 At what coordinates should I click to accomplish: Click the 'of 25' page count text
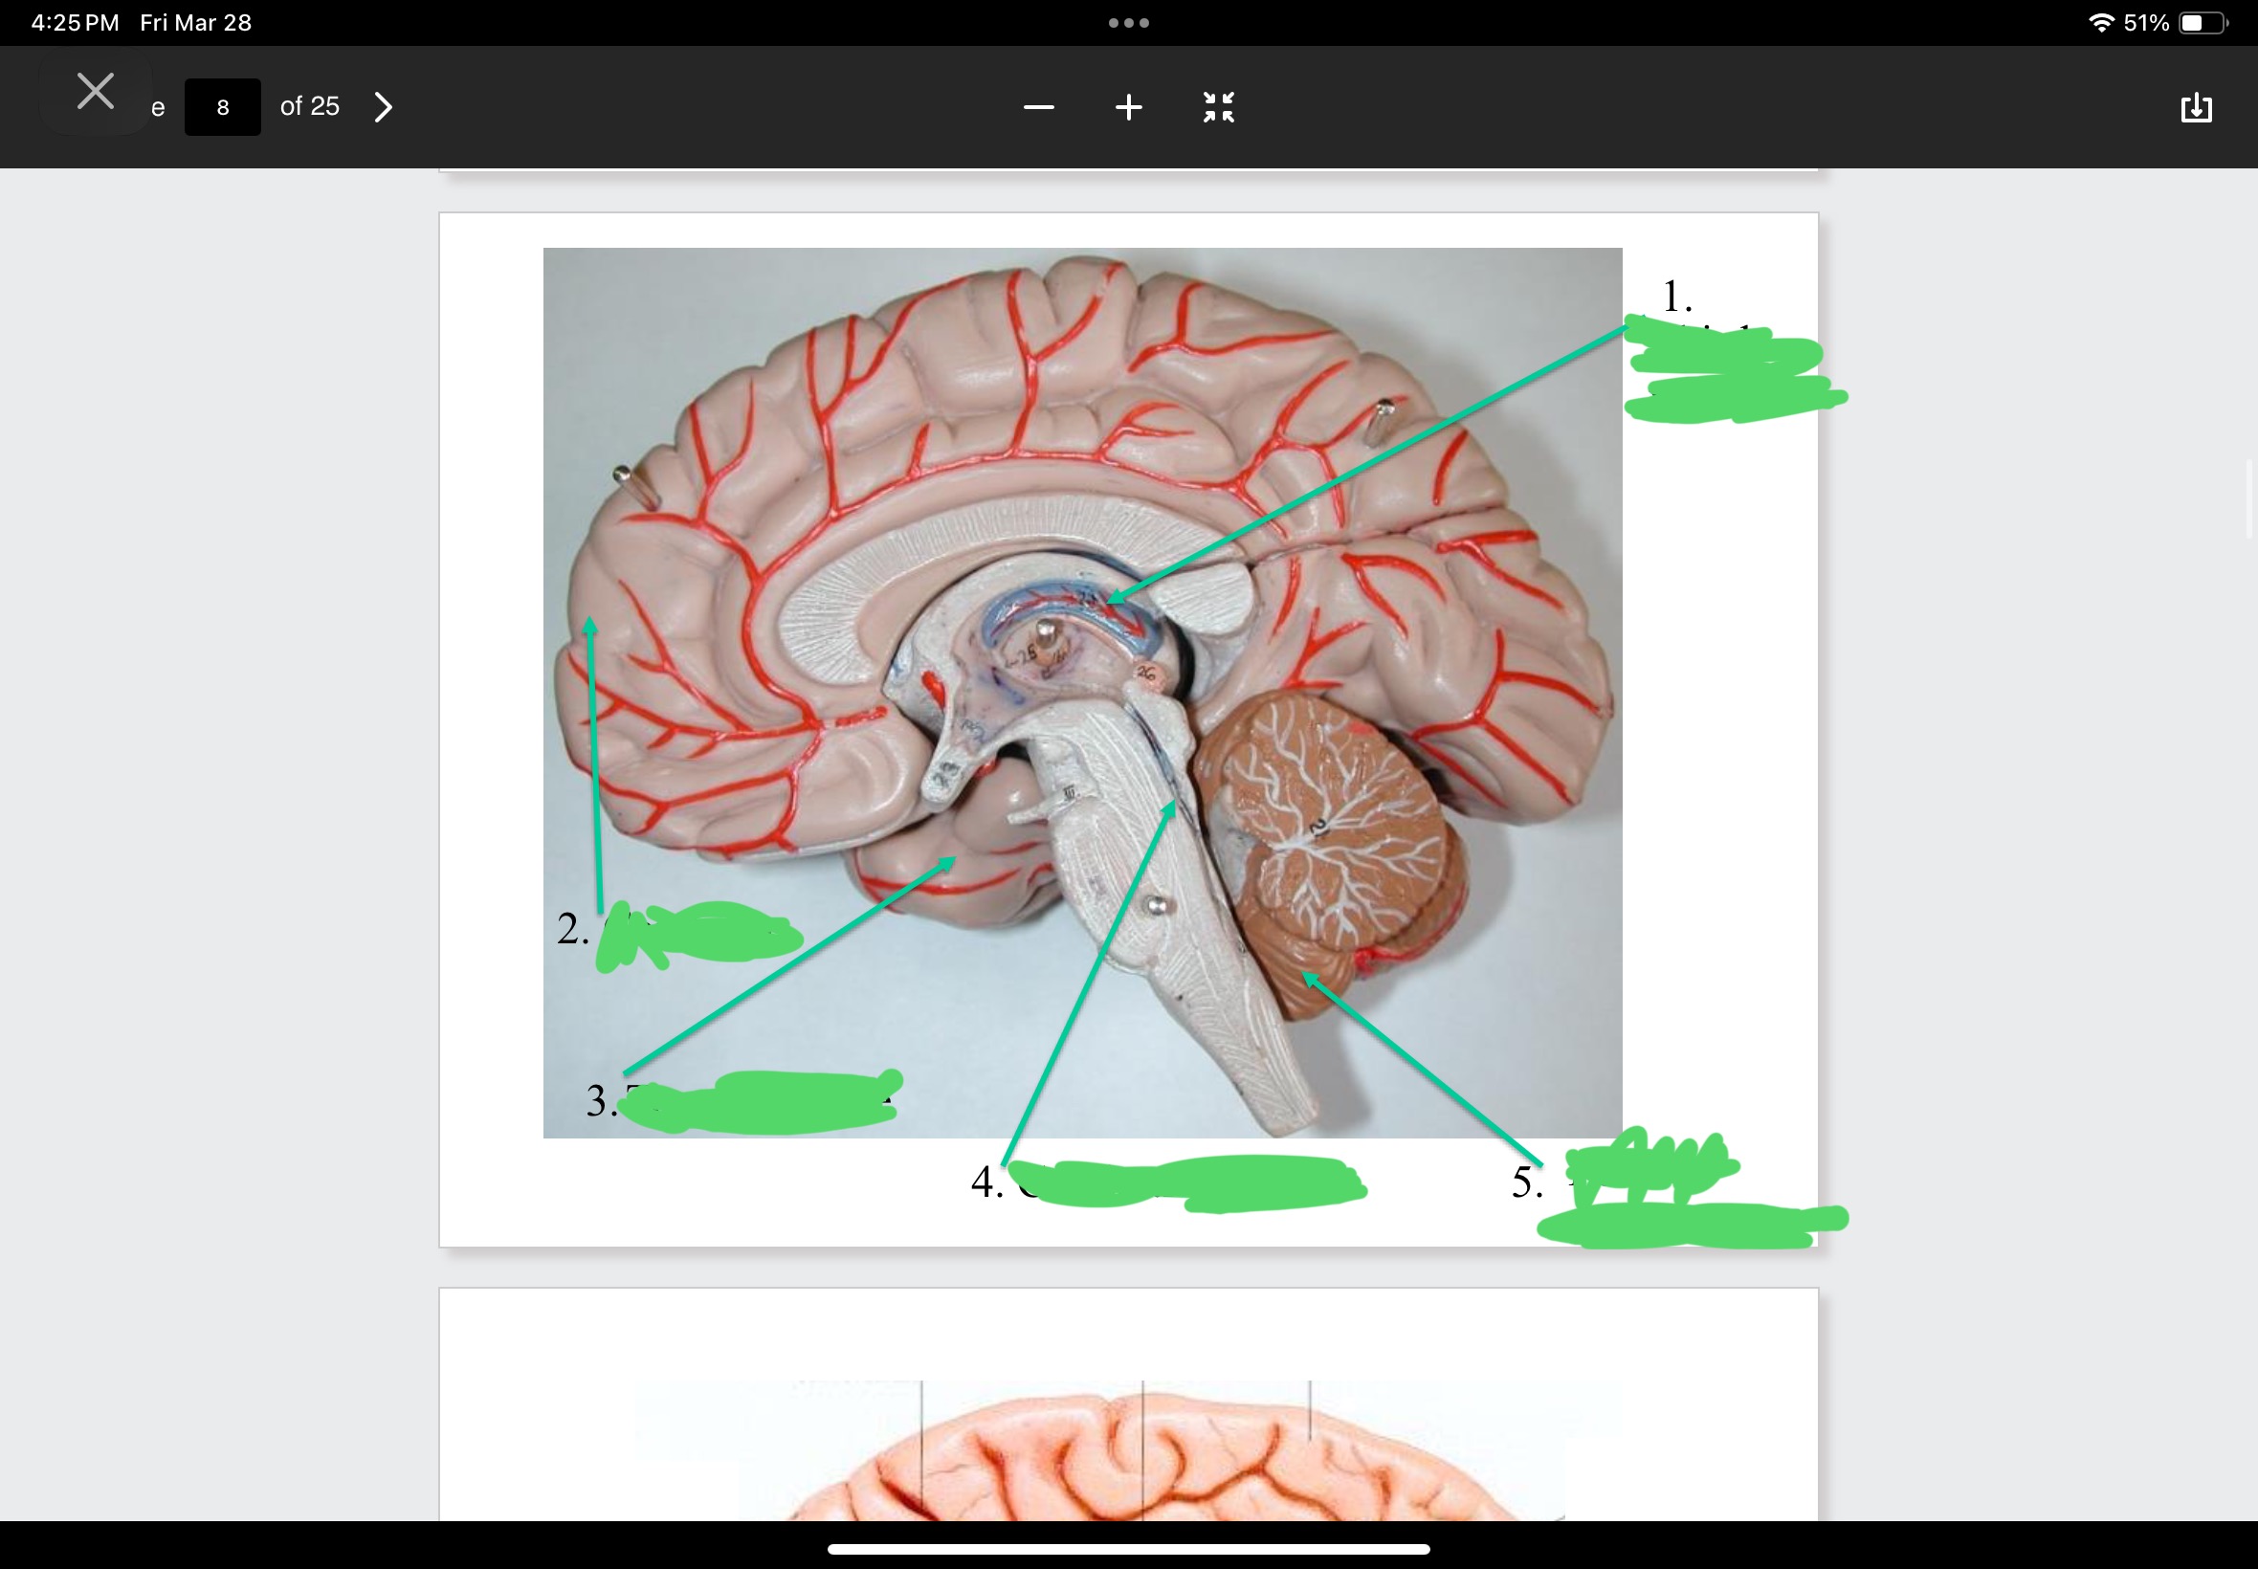(310, 106)
